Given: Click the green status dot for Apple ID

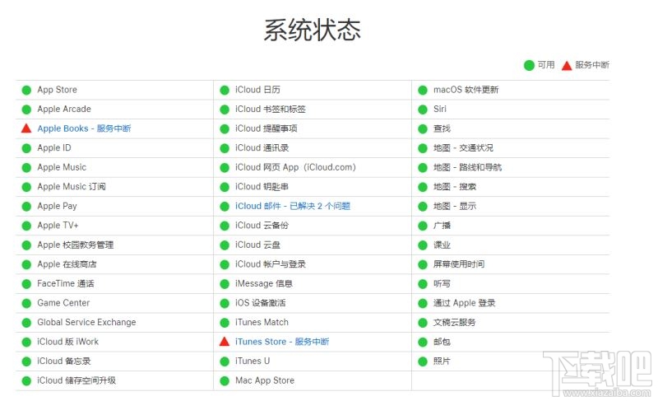Looking at the screenshot, I should (x=26, y=148).
